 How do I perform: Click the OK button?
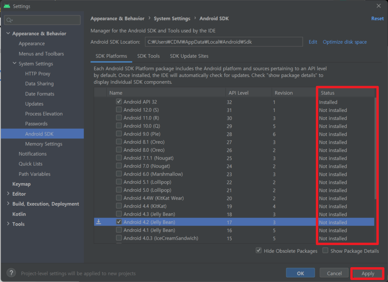300,273
